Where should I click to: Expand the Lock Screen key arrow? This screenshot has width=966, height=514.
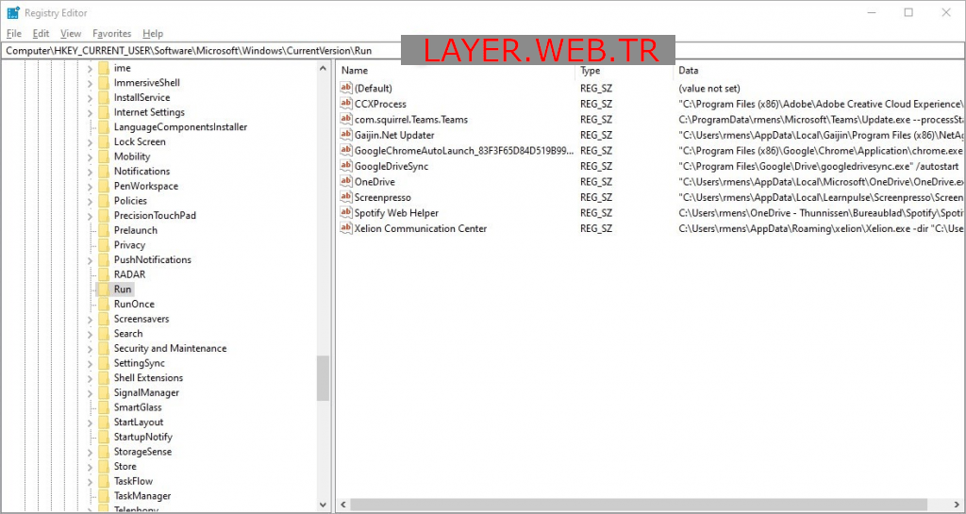point(91,142)
